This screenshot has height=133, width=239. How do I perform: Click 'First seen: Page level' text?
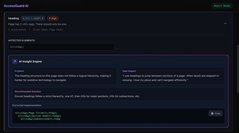[48, 30]
